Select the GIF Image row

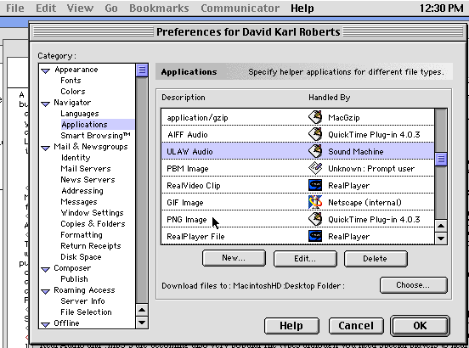click(297, 202)
